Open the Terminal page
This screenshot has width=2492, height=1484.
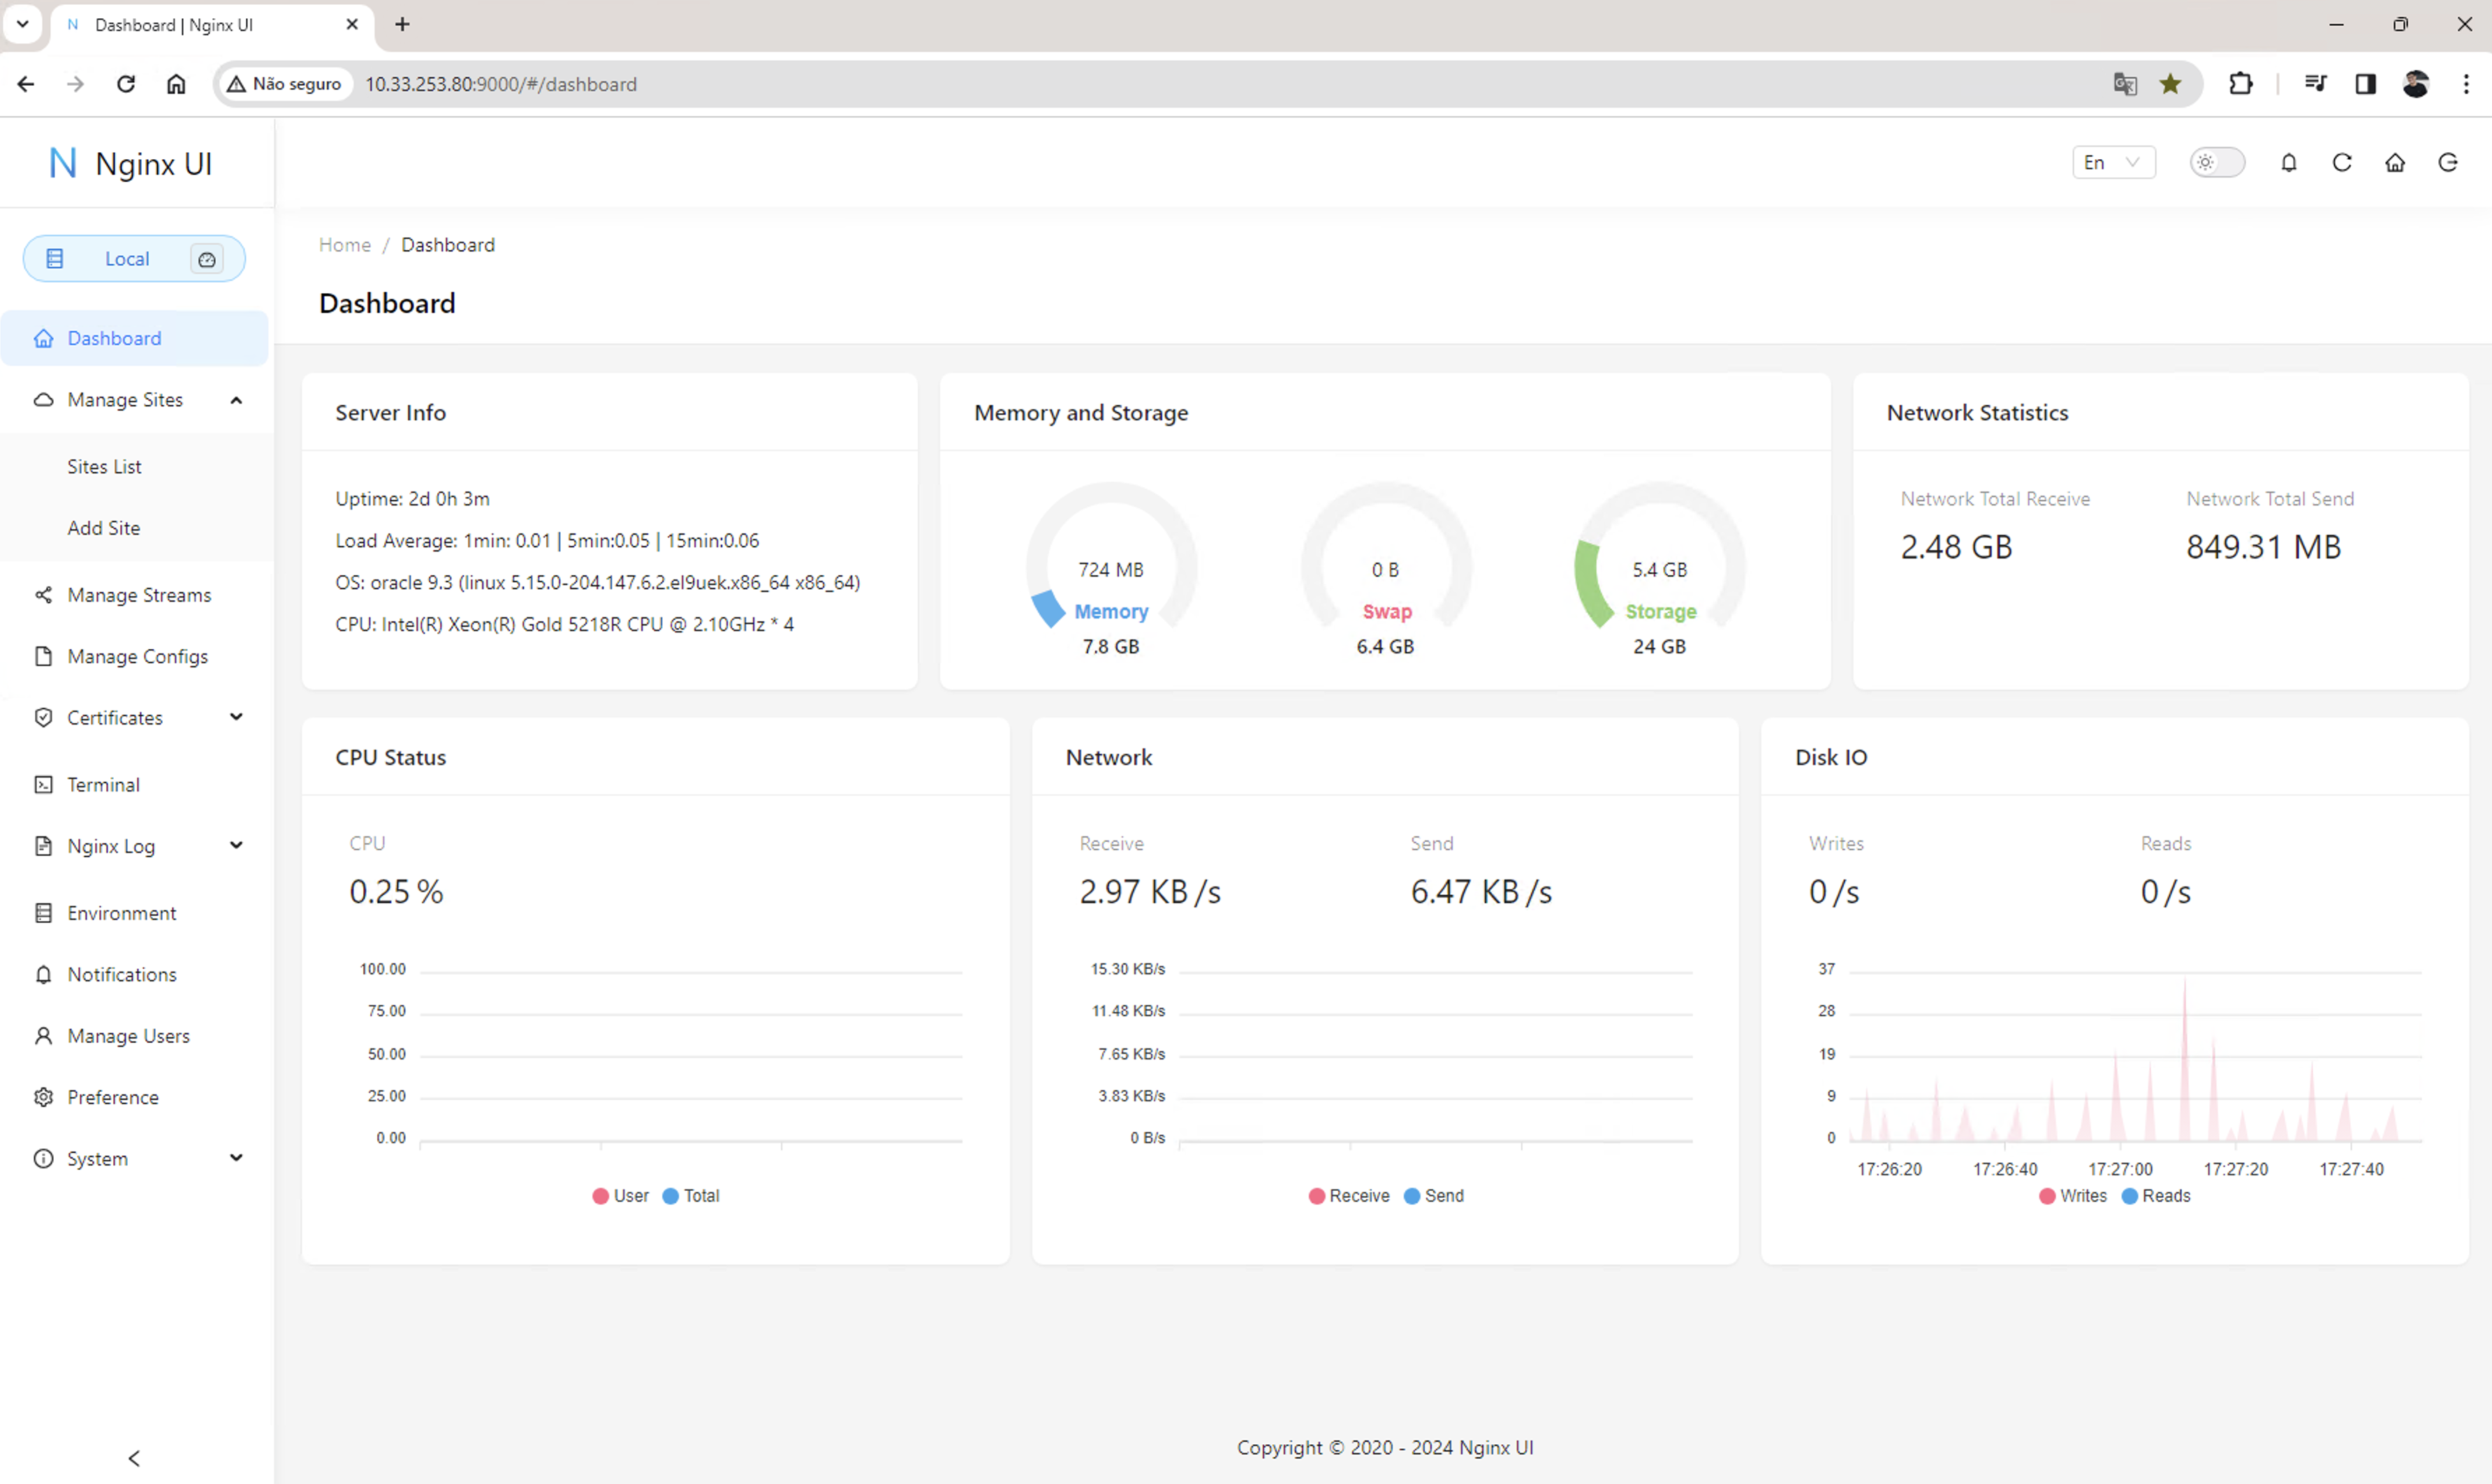coord(103,785)
